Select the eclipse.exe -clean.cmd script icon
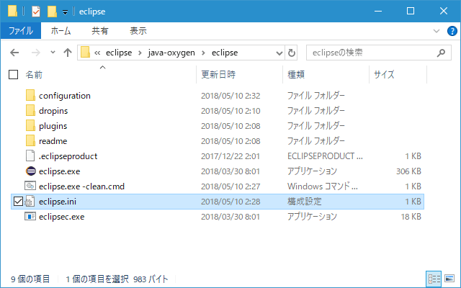Screen dimensions: 461x288 (x=30, y=186)
